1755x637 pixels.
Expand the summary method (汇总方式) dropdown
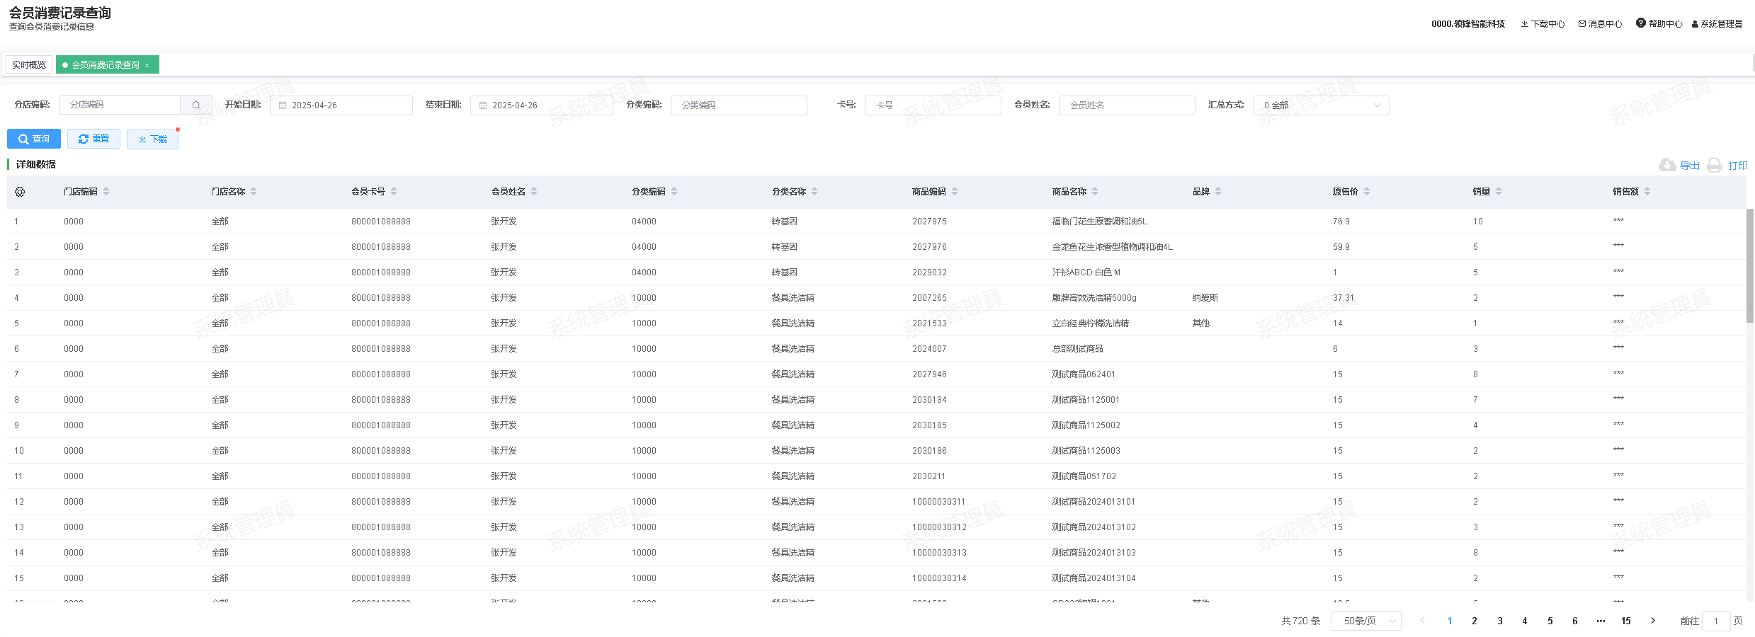point(1320,105)
